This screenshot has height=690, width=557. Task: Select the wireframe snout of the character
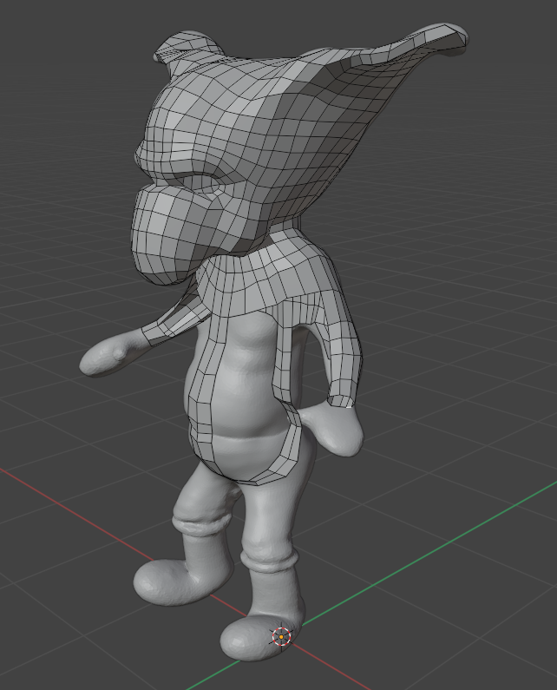point(174,235)
